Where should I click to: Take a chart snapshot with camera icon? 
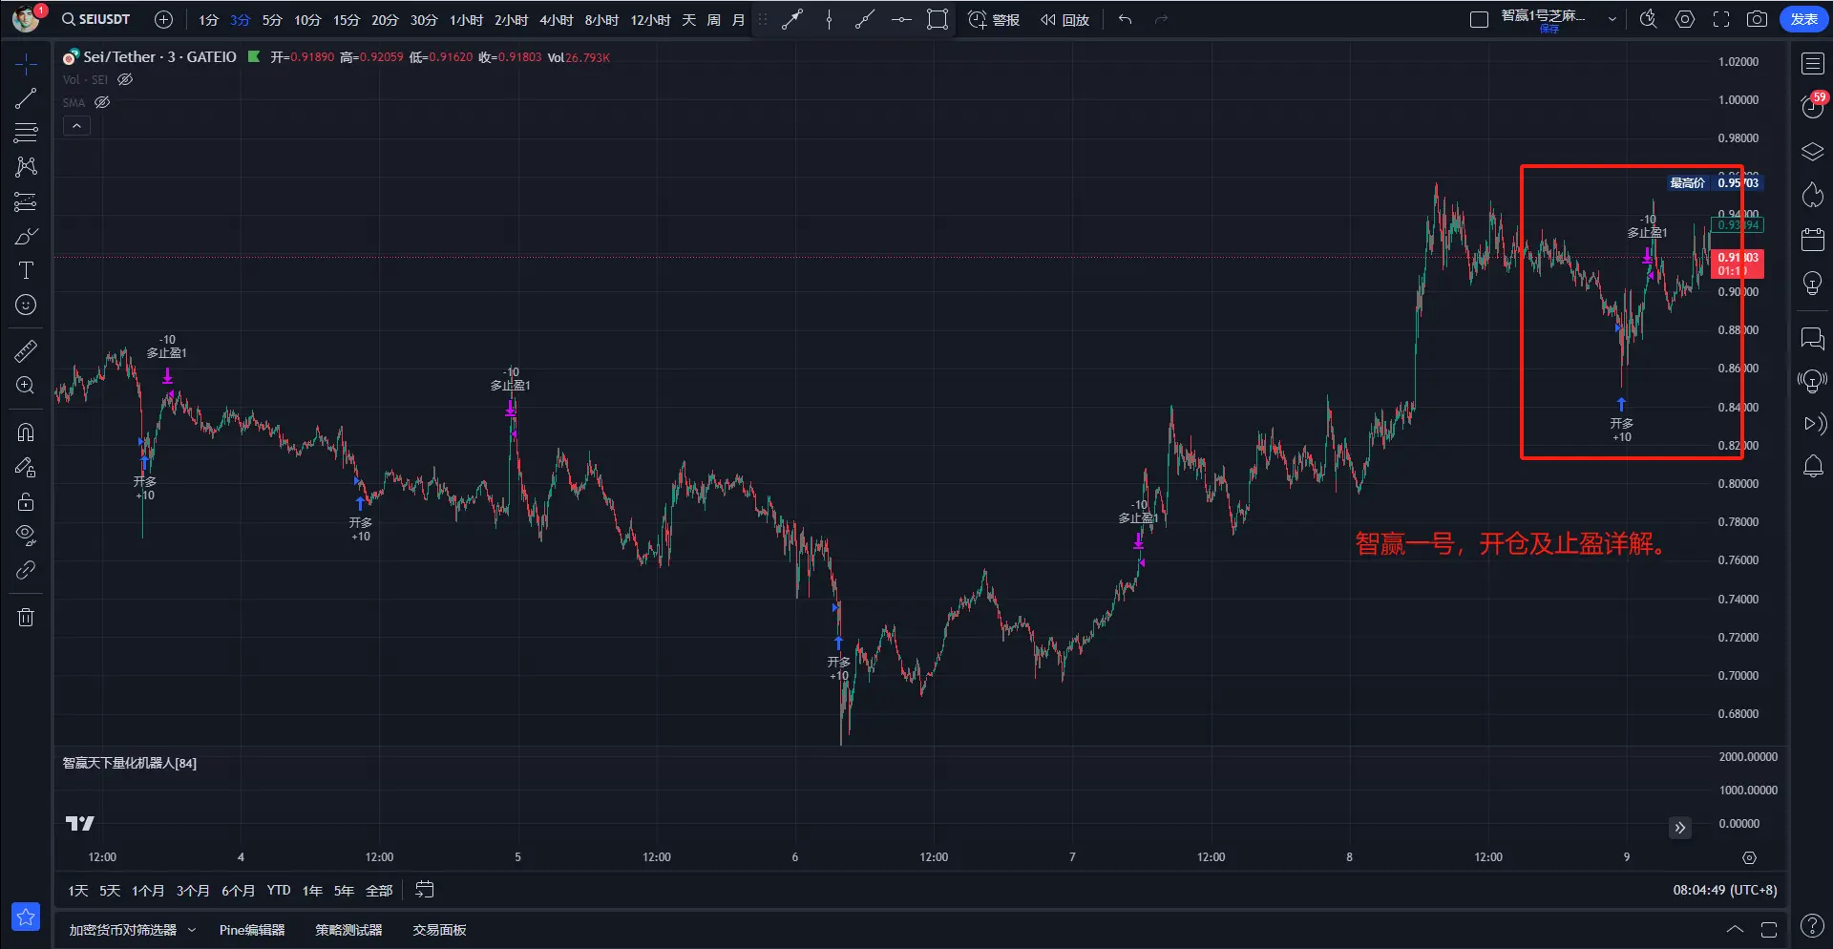coord(1757,19)
